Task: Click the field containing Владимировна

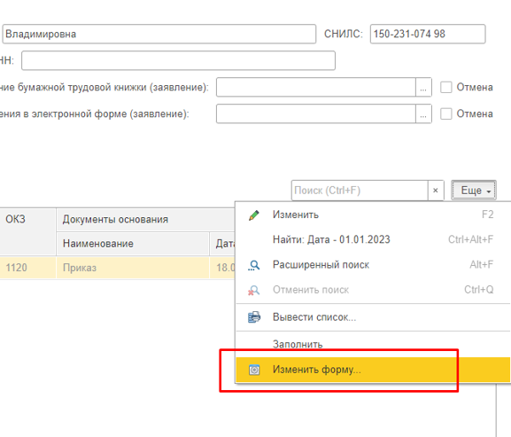Action: click(x=159, y=34)
